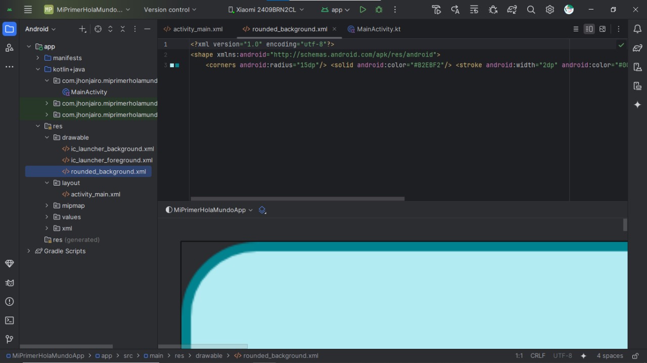Click the Attach Debugger to Android Process icon
This screenshot has height=363, width=647.
(493, 10)
